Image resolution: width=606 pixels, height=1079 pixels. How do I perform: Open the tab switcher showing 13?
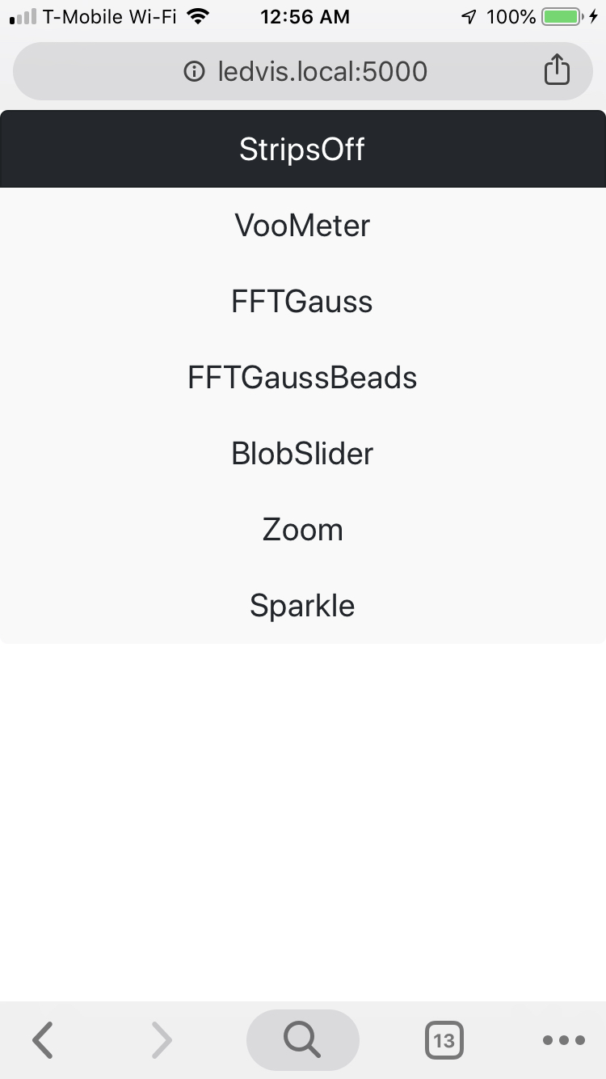pyautogui.click(x=444, y=1040)
